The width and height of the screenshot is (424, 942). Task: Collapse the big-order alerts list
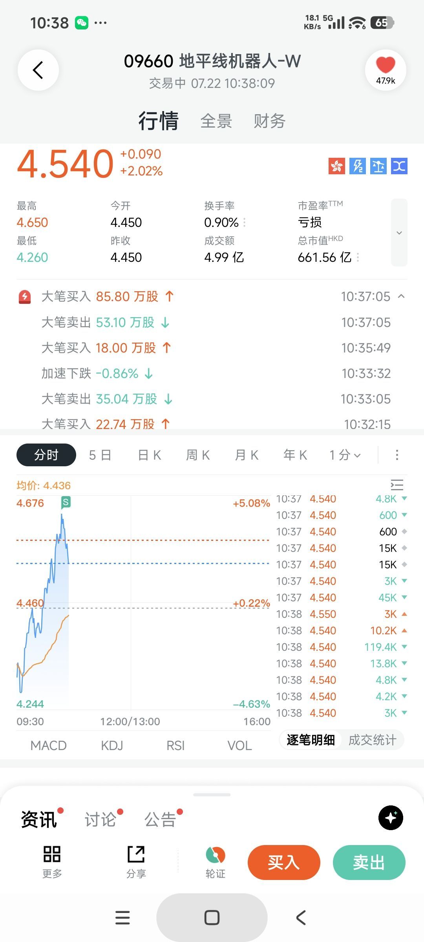tap(401, 296)
